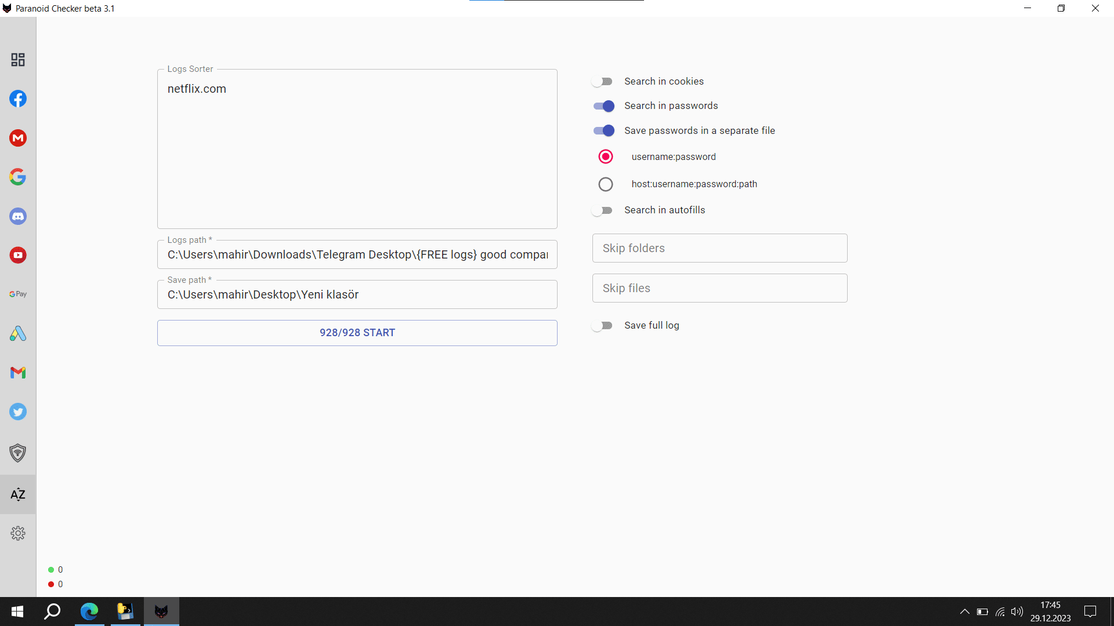Open the shield proxy icon in sidebar

click(18, 453)
